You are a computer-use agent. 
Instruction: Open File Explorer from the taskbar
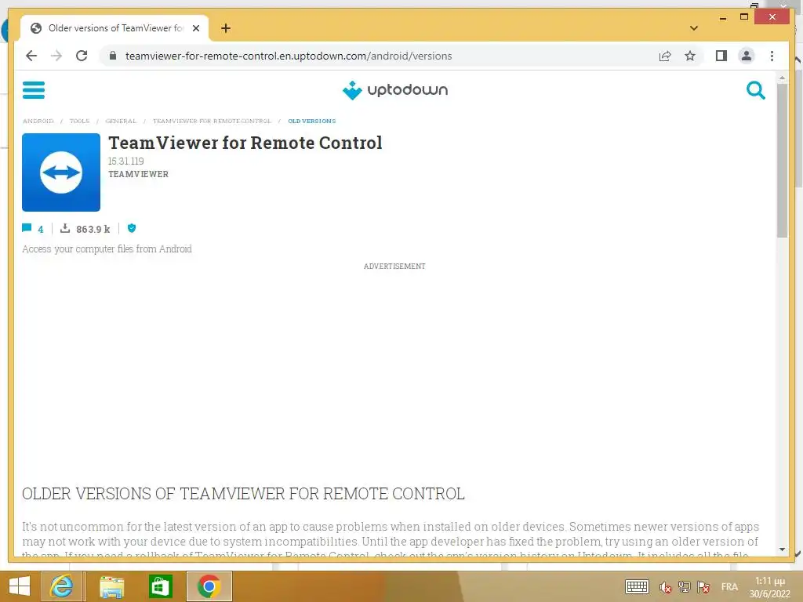click(111, 586)
